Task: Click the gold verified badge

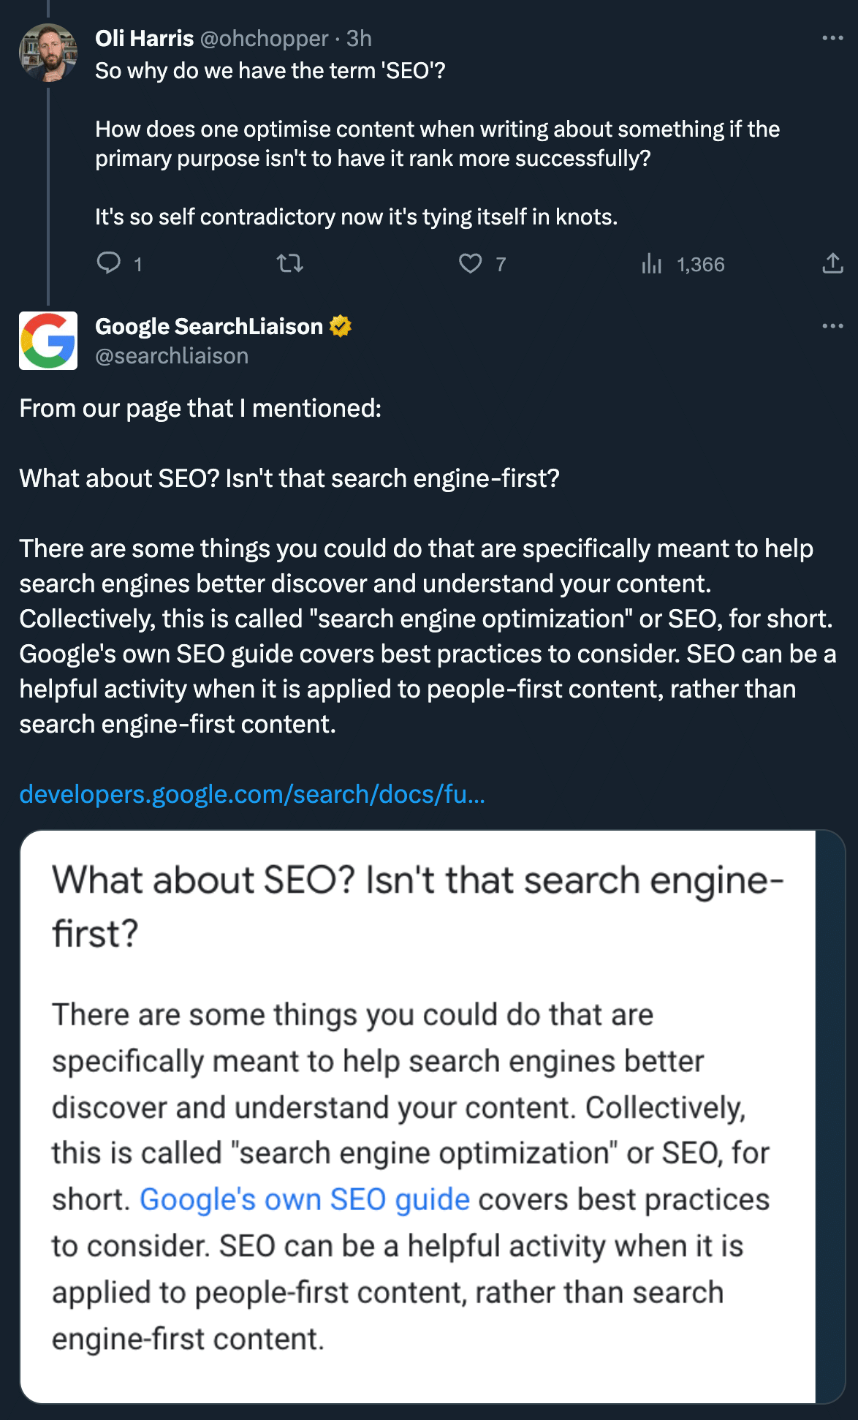Action: coord(341,326)
